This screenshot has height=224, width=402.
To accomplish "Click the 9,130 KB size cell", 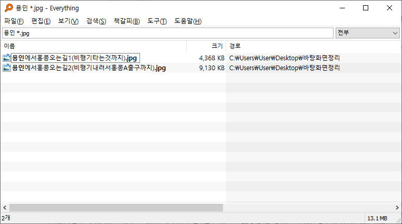I will [212, 68].
